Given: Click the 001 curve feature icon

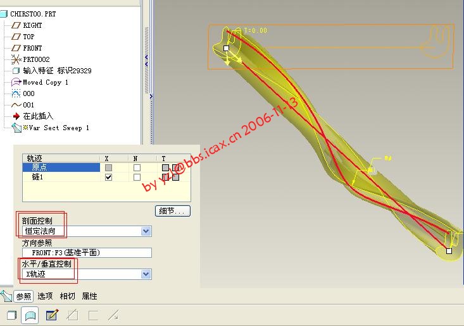Looking at the screenshot, I should pyautogui.click(x=16, y=105).
